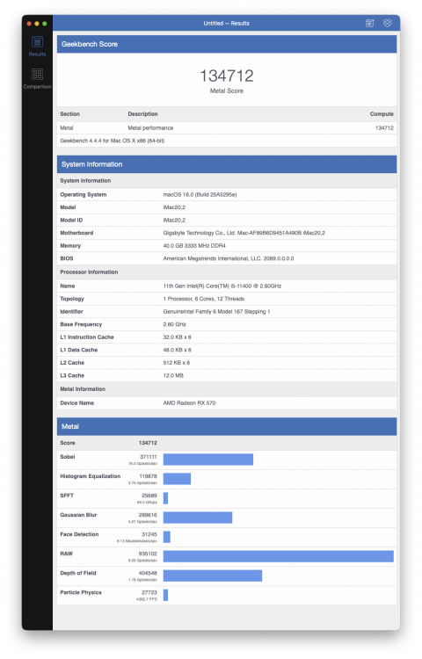Click the Sobel score bar

point(208,460)
